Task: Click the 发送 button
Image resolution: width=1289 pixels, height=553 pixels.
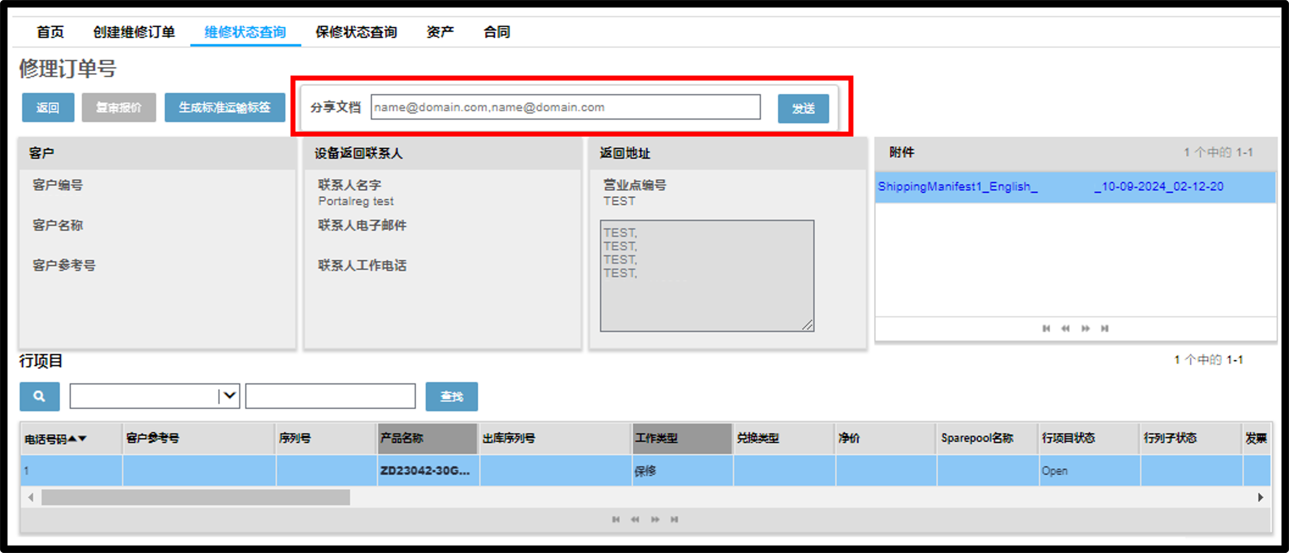Action: (x=803, y=108)
